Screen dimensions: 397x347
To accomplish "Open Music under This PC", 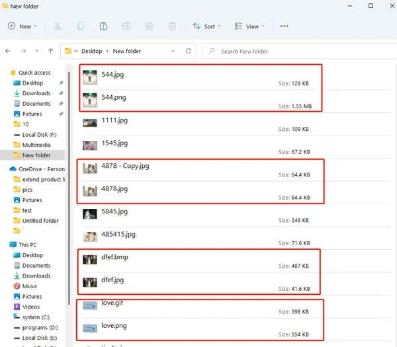I will click(30, 286).
